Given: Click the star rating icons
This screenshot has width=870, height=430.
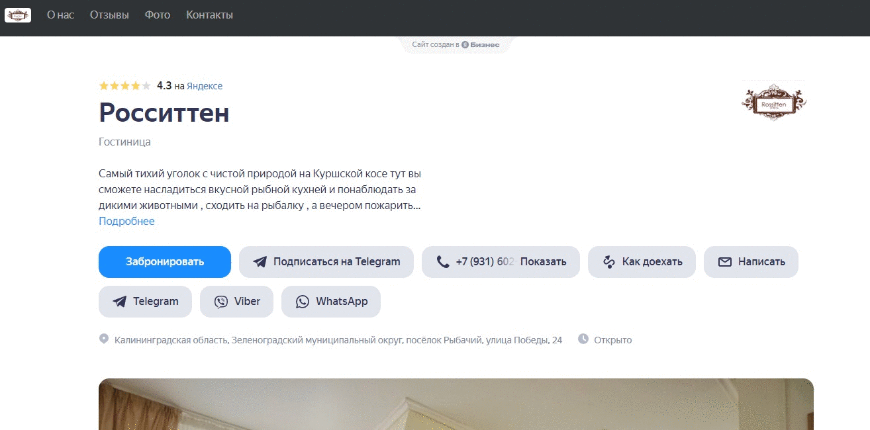Looking at the screenshot, I should coord(124,86).
